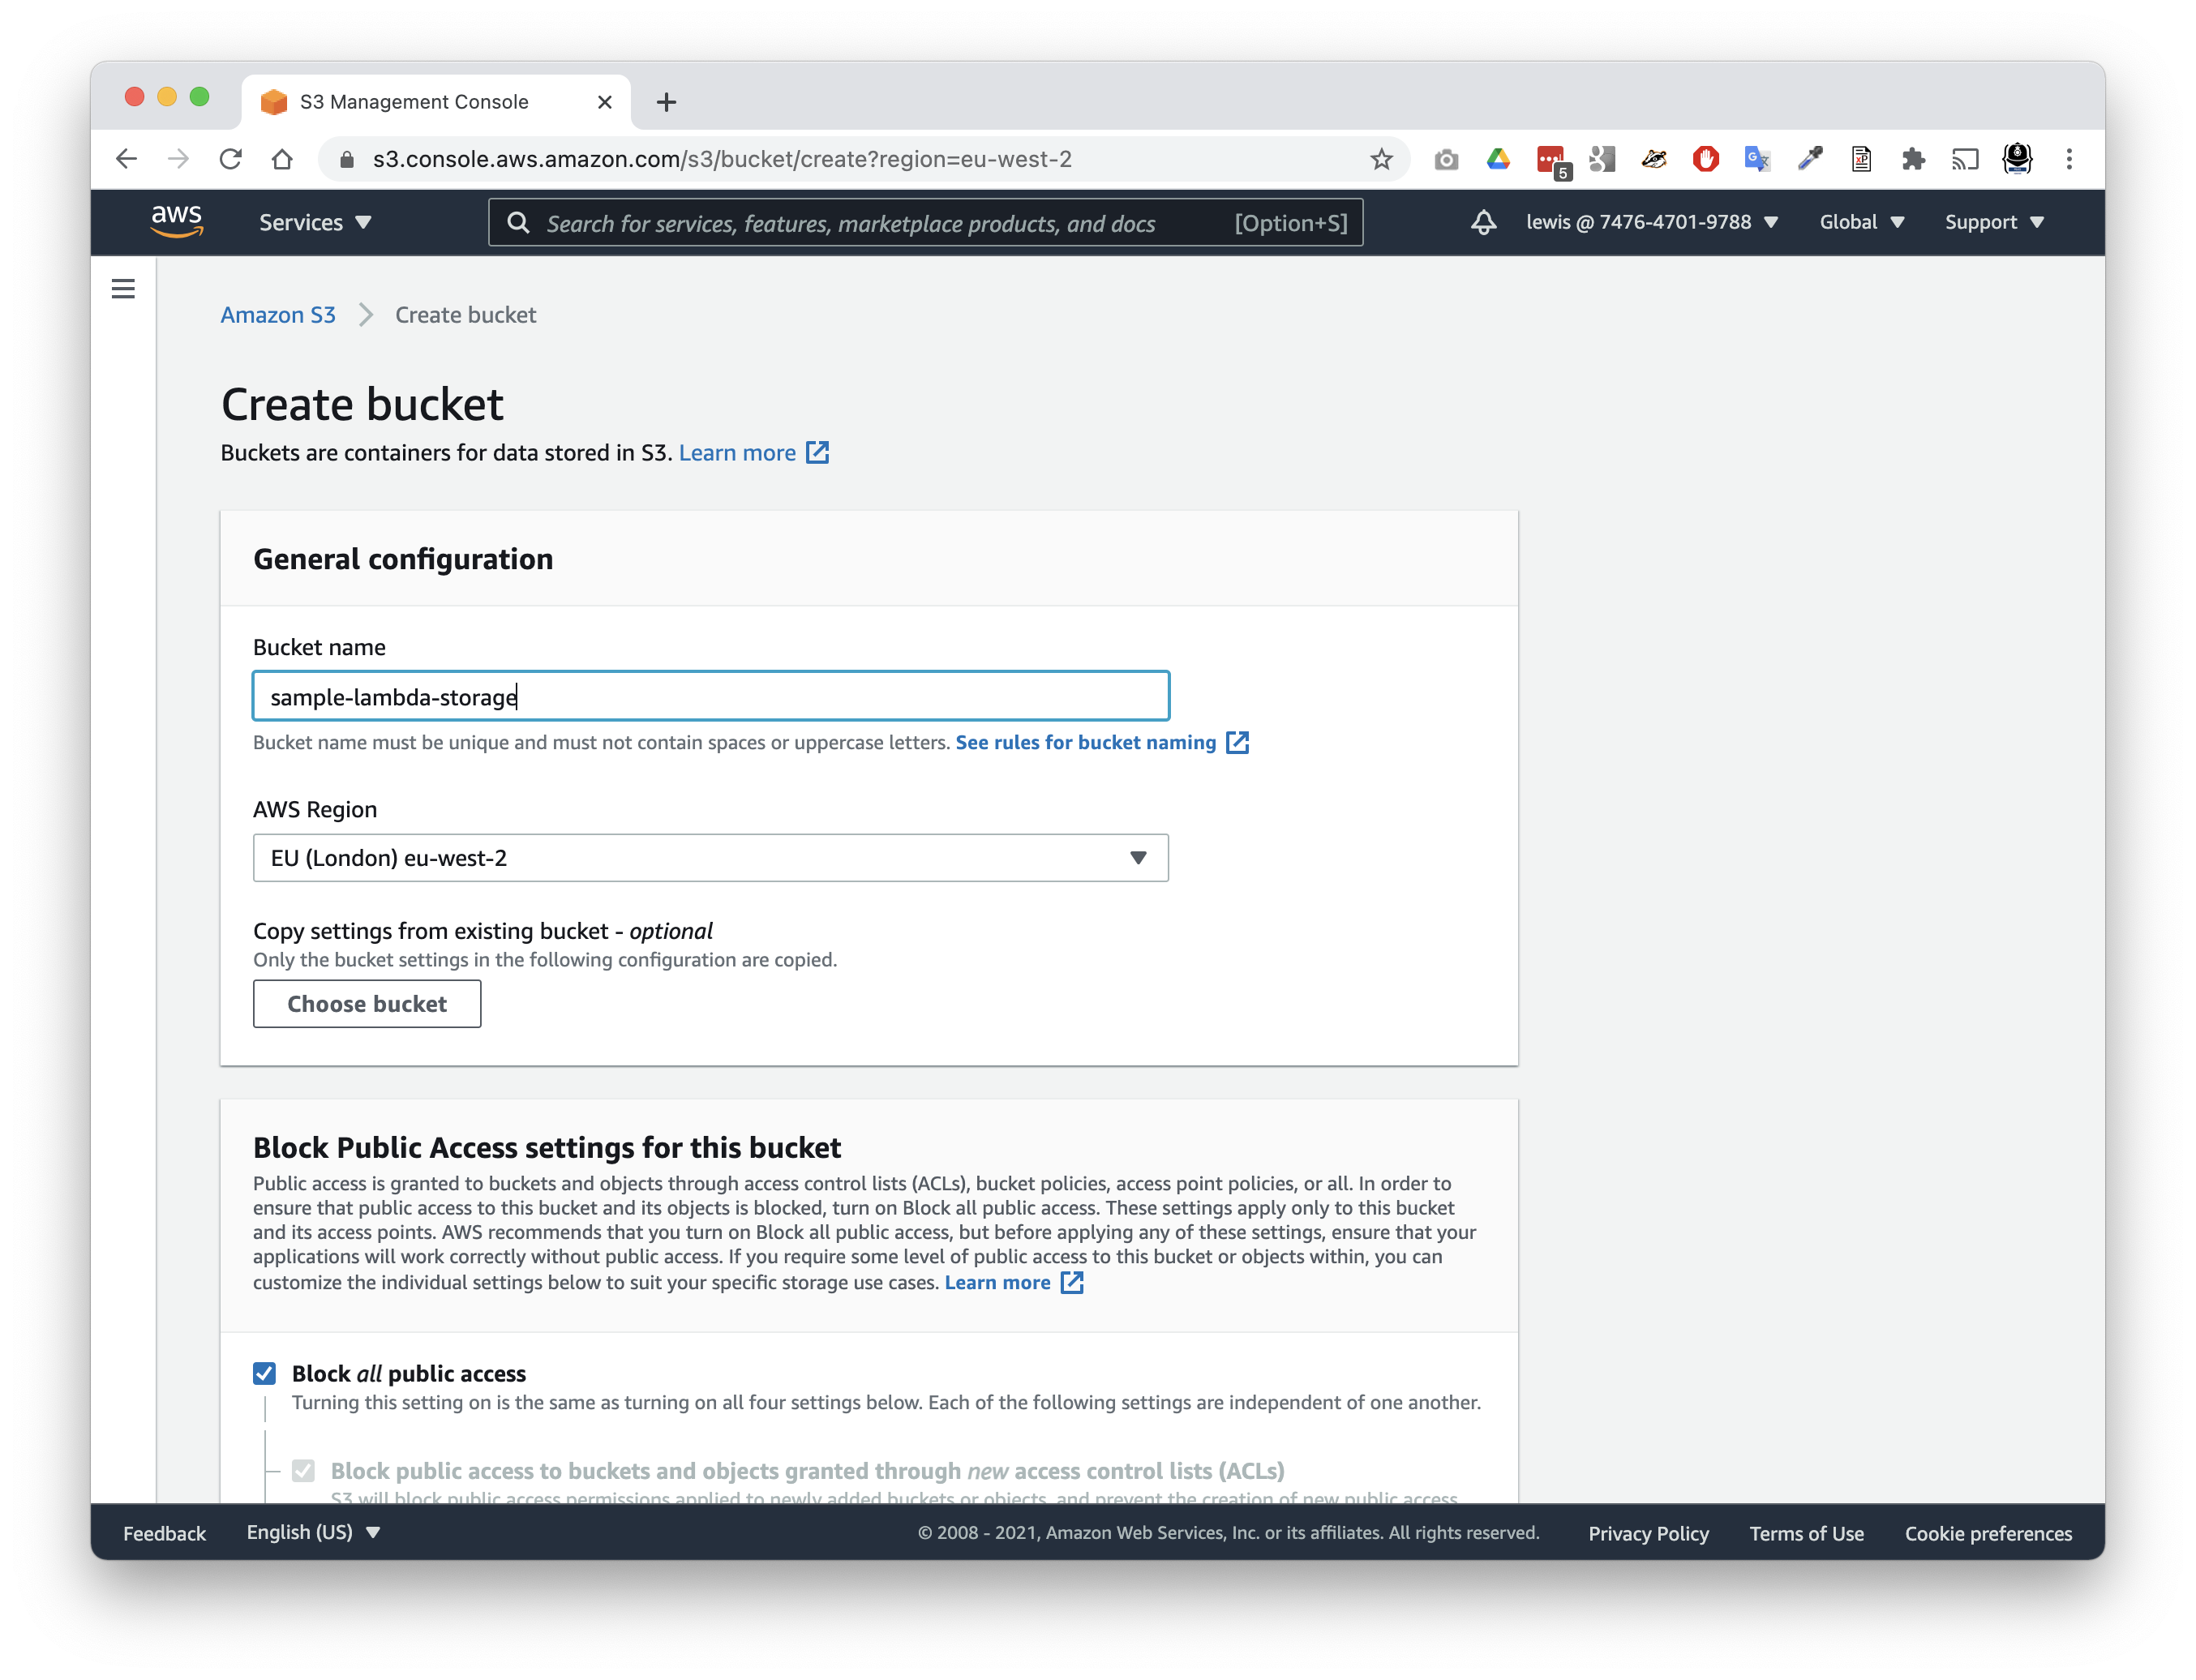The width and height of the screenshot is (2196, 1680).
Task: Click the AWS Region label
Action: [315, 809]
